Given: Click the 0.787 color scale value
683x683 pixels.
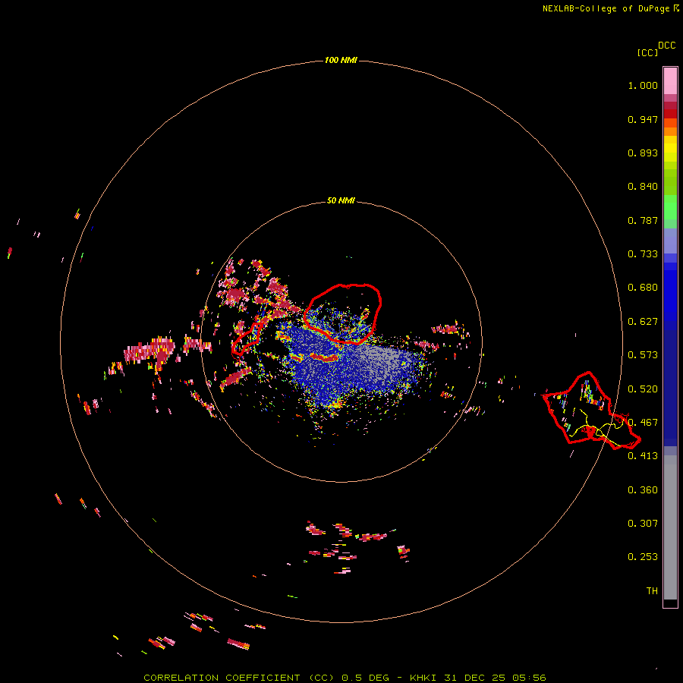Looking at the screenshot, I should [x=643, y=220].
